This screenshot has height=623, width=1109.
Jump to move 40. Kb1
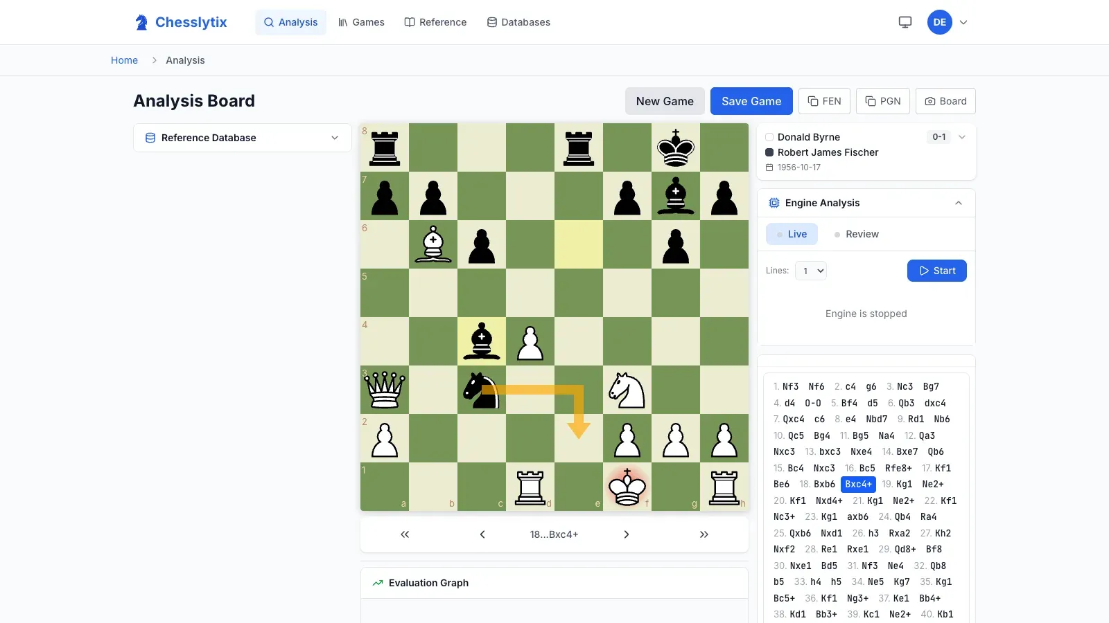coord(945,615)
